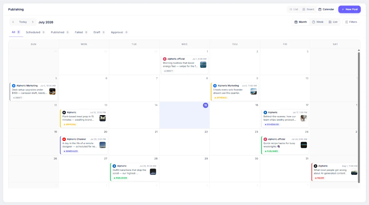
Task: Show All posts filter tab
Action: (16, 32)
